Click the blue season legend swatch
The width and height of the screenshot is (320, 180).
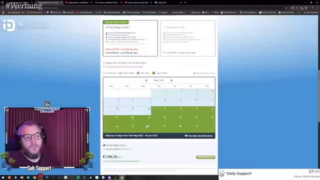coord(138,73)
